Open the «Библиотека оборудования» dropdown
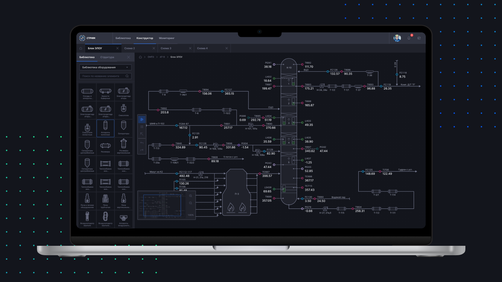 [x=105, y=67]
